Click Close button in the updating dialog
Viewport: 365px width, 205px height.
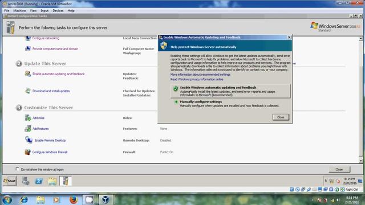point(281,117)
